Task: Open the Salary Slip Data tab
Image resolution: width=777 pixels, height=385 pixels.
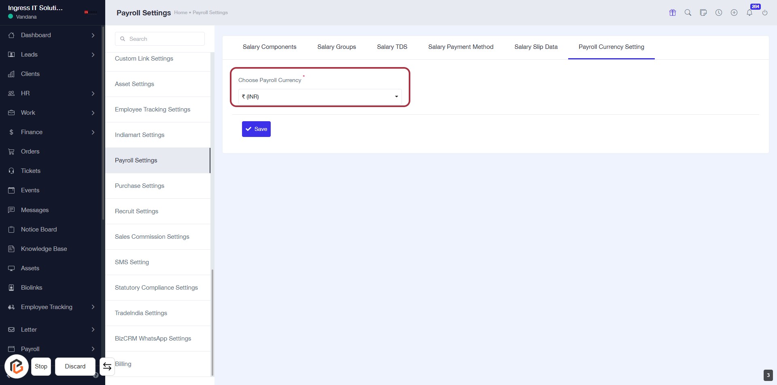Action: (x=536, y=47)
